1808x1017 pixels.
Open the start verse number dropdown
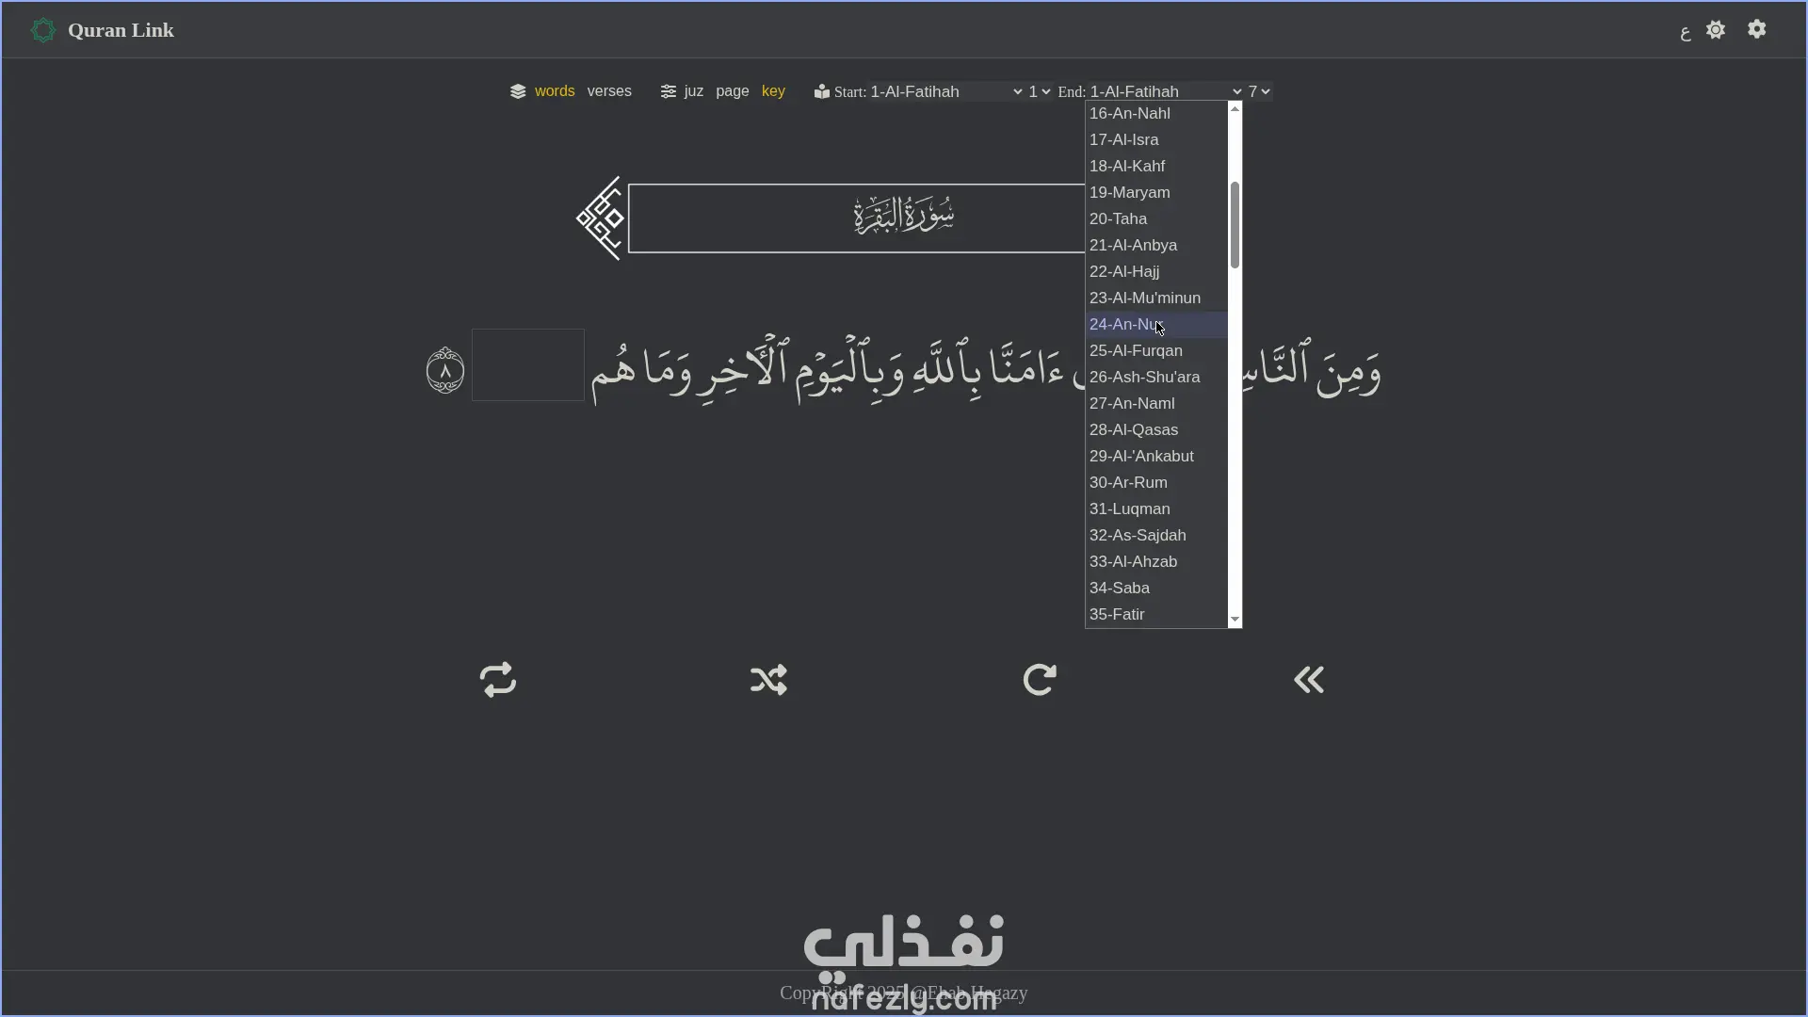click(1039, 91)
